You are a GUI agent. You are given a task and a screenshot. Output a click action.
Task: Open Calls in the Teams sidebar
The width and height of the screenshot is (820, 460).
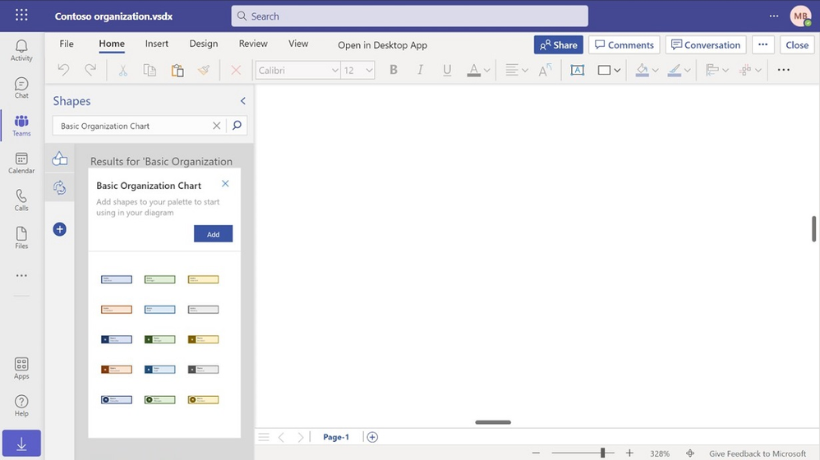21,200
